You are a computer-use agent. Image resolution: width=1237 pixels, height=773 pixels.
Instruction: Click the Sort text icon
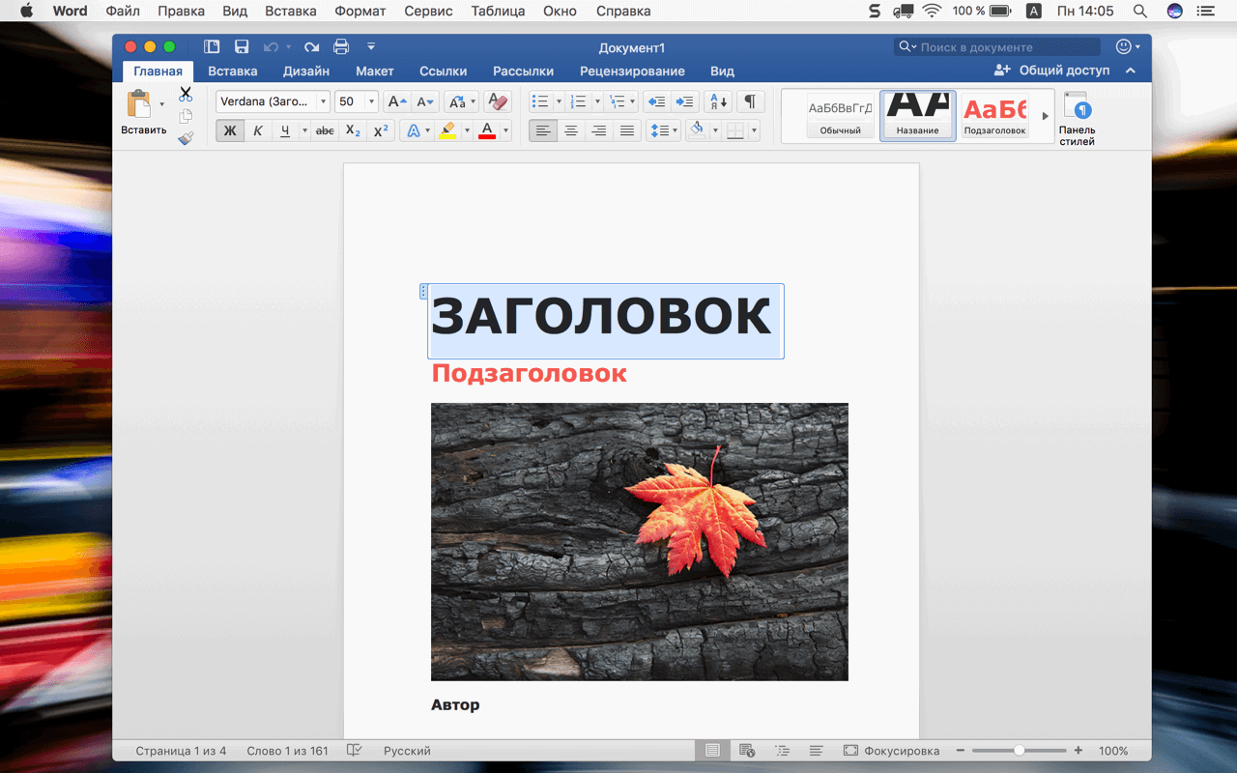click(x=717, y=101)
